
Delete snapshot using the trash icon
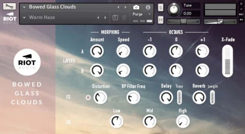(x=124, y=18)
